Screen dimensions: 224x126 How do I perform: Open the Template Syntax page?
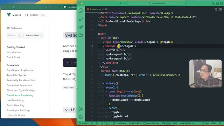click(16, 75)
